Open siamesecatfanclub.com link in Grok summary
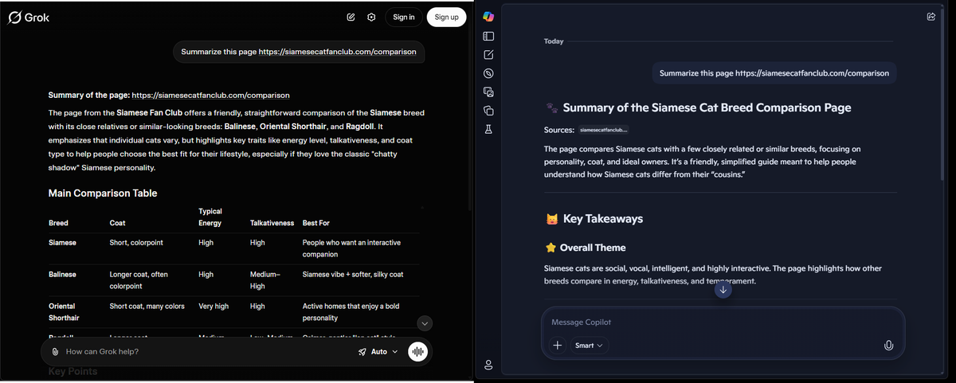The image size is (956, 383). [210, 95]
